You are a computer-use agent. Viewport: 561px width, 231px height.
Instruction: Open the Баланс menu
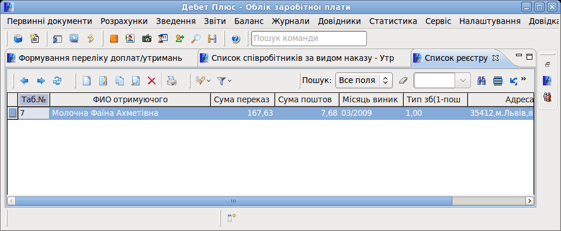249,21
